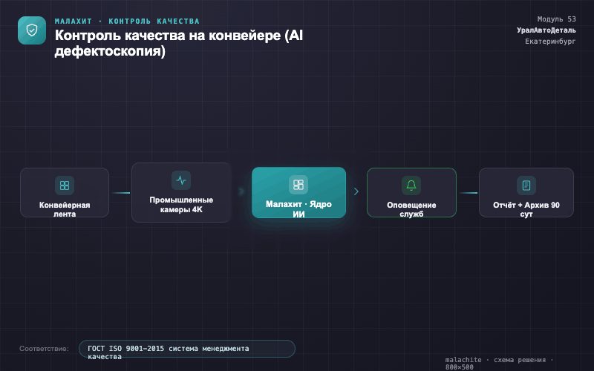Click the pulse icon in Промышленные камеры 4K card

(181, 180)
